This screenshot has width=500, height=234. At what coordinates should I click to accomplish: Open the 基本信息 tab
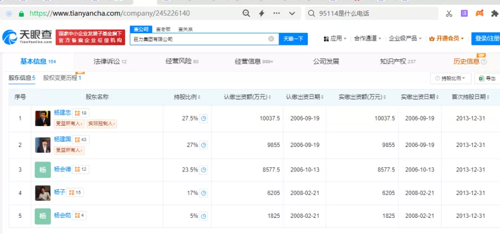38,61
